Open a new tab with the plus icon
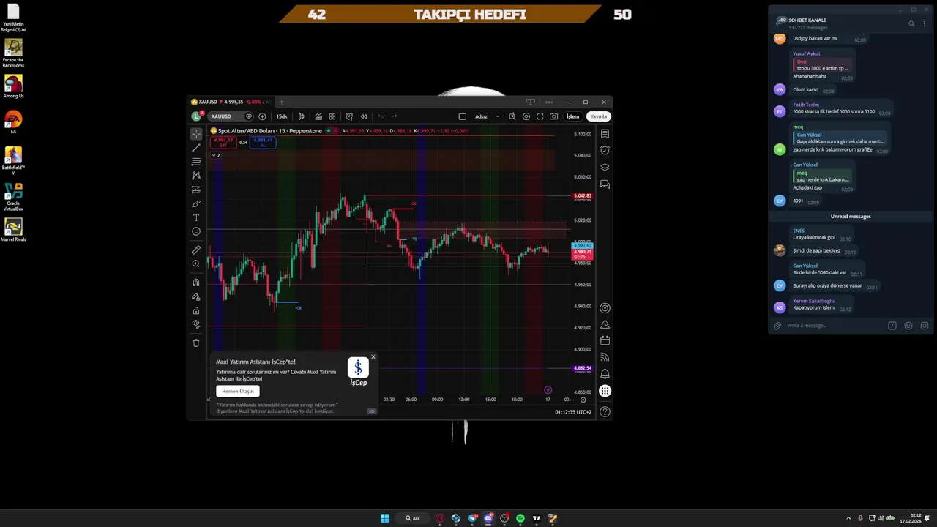 [x=281, y=102]
